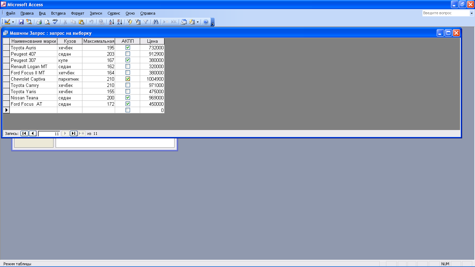The width and height of the screenshot is (475, 267).
Task: Check АКПП for Peugeot 407
Action: point(128,54)
